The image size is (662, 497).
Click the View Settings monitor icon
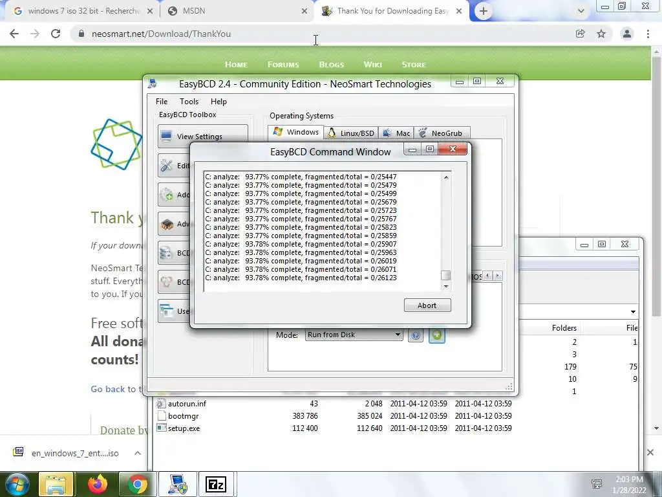(x=166, y=136)
